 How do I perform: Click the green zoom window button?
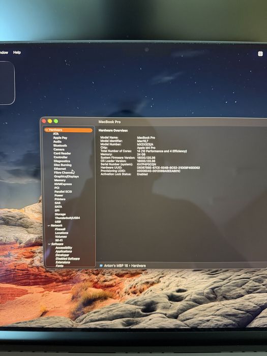point(56,122)
